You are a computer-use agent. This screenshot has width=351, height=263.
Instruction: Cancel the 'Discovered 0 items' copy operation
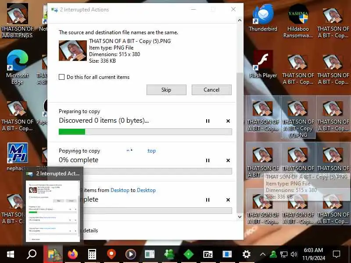(228, 121)
